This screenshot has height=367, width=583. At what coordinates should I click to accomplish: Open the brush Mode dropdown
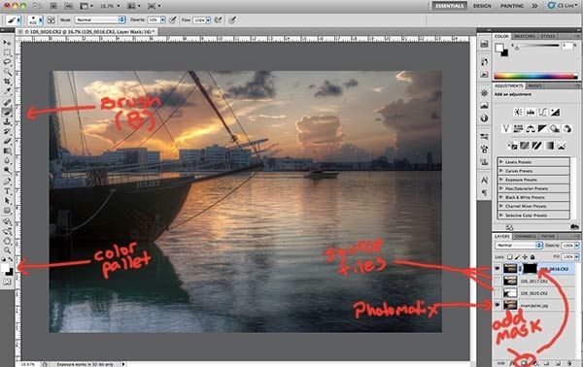100,19
